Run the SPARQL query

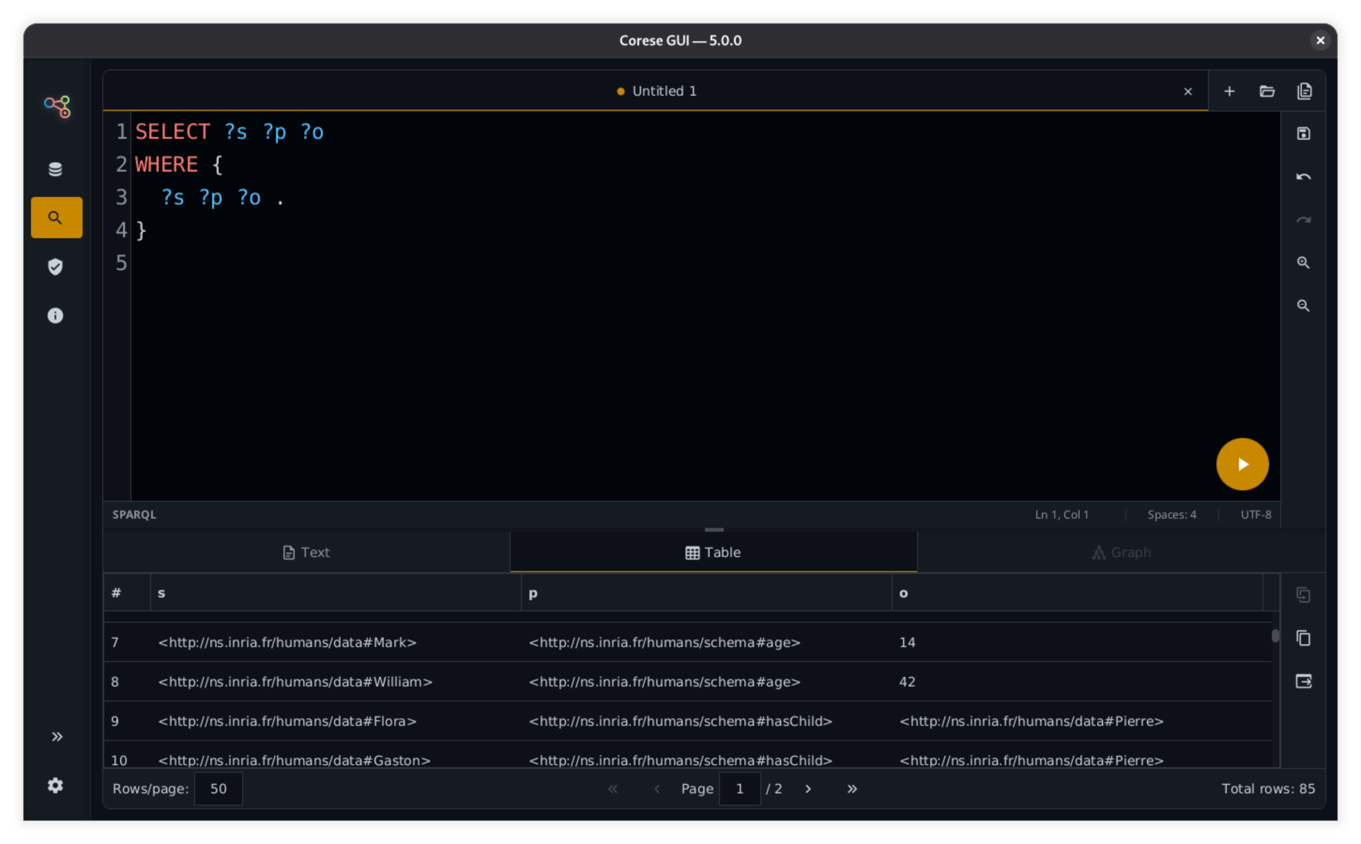coord(1243,464)
